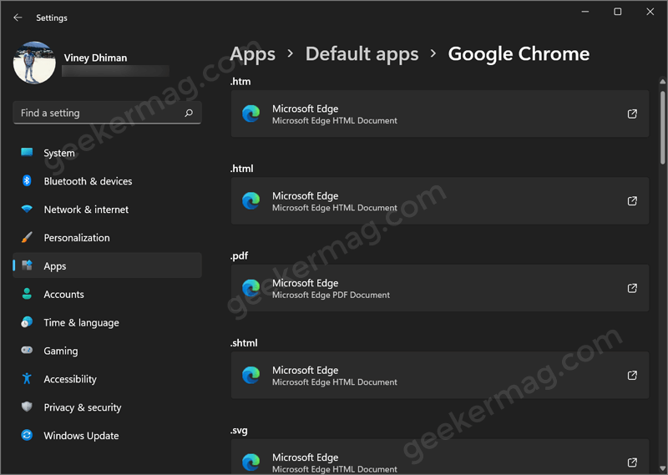Open the external link icon for .svg
Viewport: 668px width, 475px height.
click(632, 462)
